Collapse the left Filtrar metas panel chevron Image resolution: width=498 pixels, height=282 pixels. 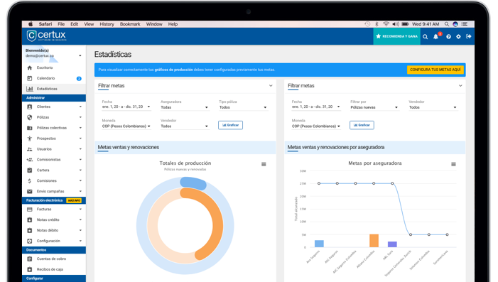(271, 86)
